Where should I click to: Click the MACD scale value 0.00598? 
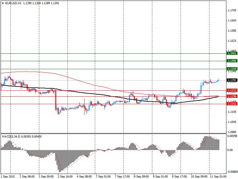coord(232,136)
